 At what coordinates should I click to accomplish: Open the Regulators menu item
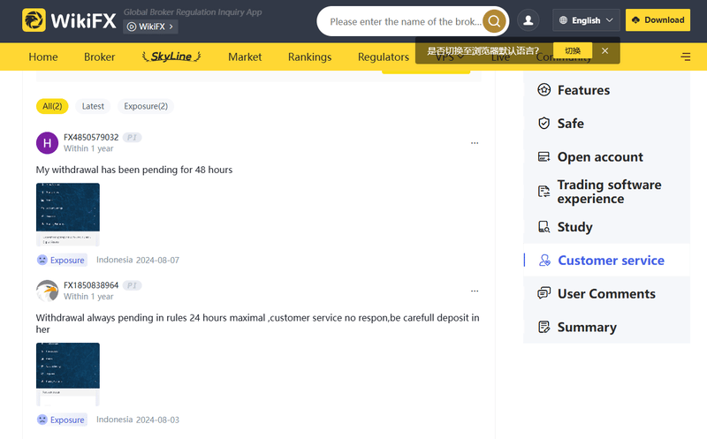[384, 57]
